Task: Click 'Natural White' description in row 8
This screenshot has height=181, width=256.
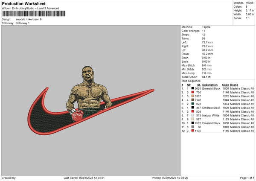Action: 211,116
